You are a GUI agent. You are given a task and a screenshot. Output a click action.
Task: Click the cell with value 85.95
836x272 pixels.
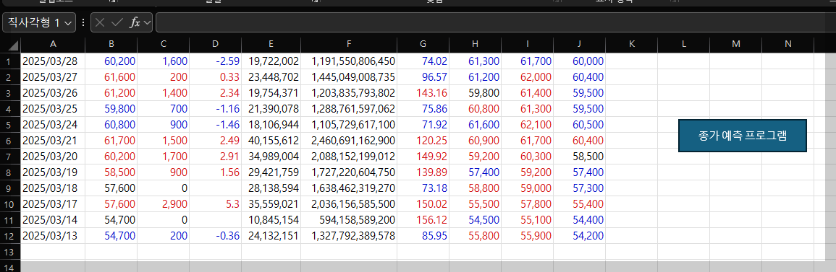point(423,236)
